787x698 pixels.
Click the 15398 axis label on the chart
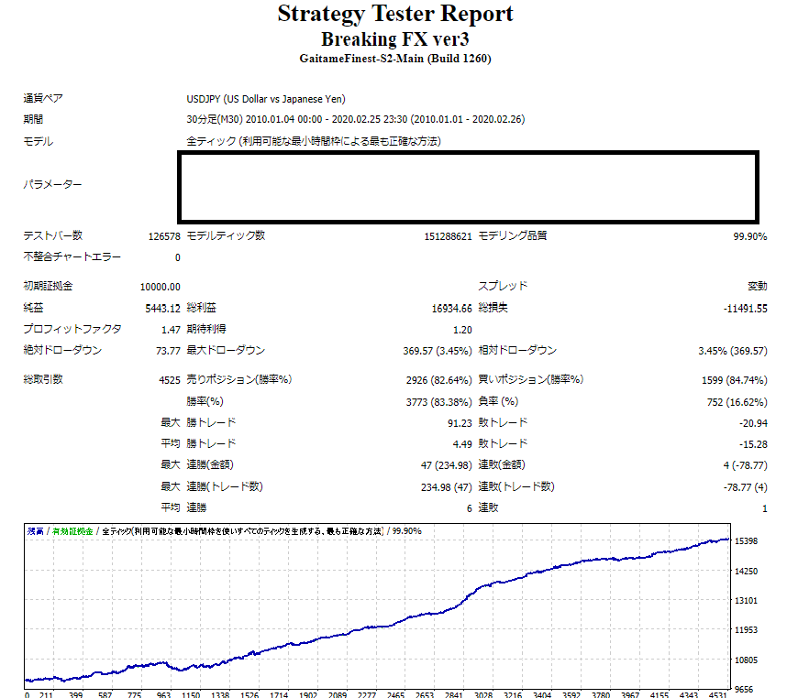tap(747, 541)
